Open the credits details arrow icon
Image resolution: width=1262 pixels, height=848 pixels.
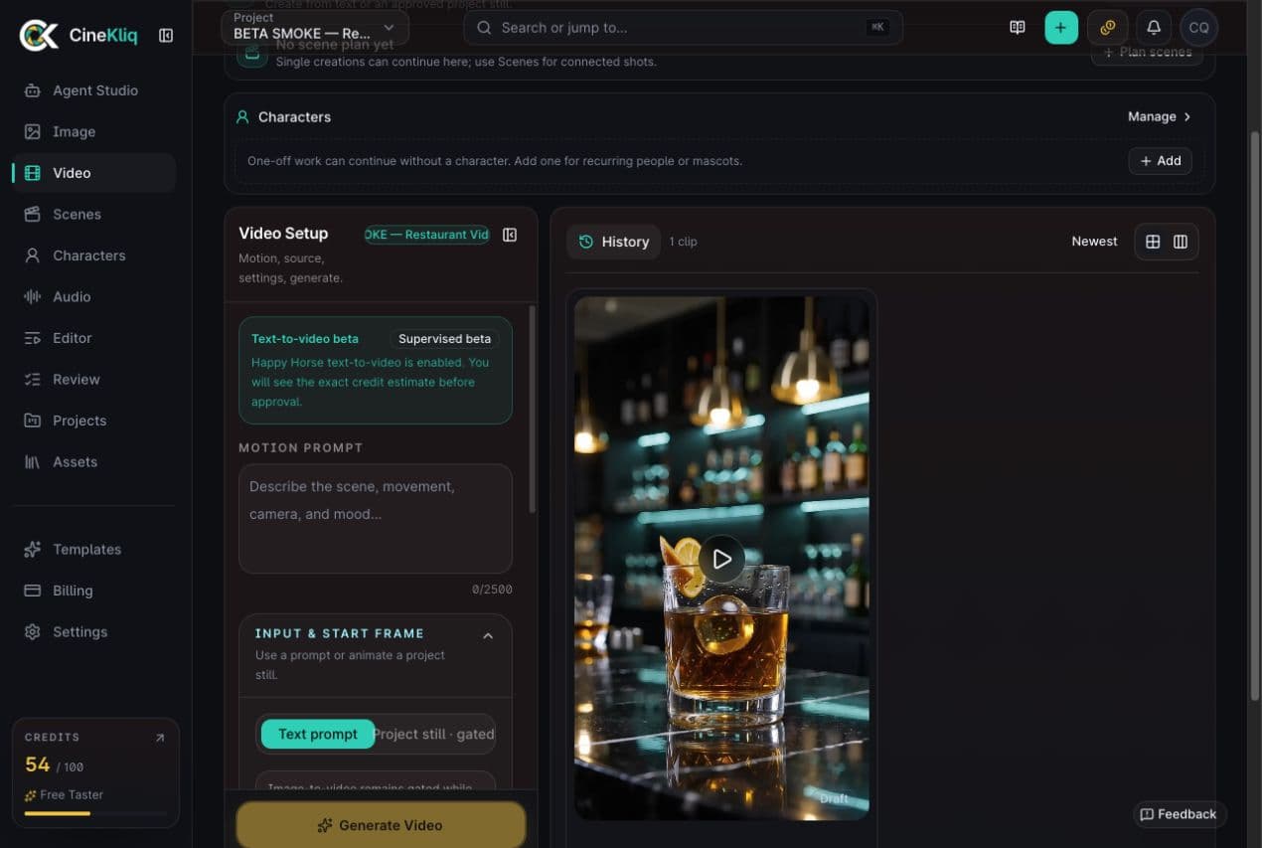click(x=160, y=738)
